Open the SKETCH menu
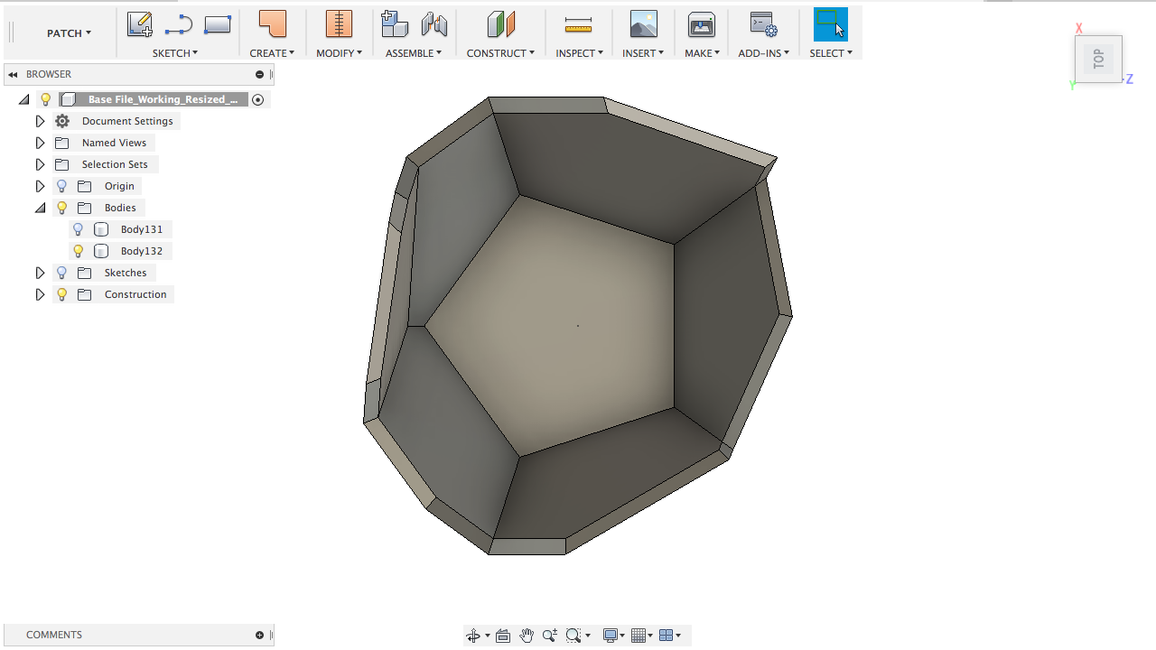 coord(175,53)
